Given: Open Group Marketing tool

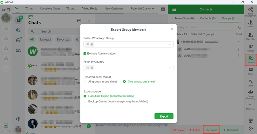Looking at the screenshot, I should [x=250, y=94].
